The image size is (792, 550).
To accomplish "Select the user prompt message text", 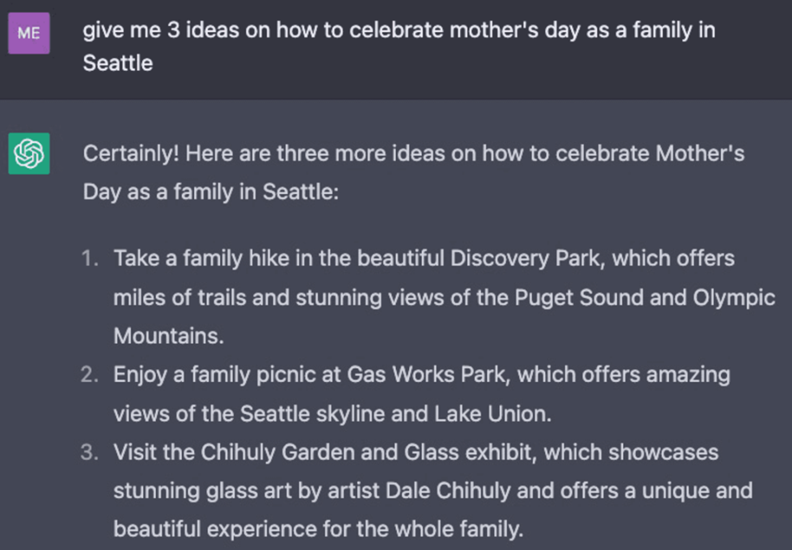I will click(399, 47).
